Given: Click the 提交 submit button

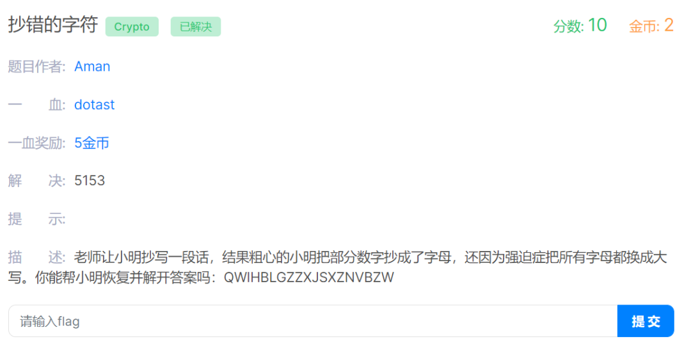Looking at the screenshot, I should (646, 321).
